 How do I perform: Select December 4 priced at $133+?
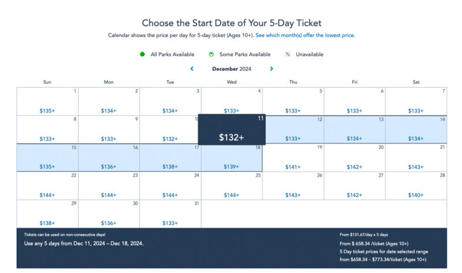pos(232,101)
